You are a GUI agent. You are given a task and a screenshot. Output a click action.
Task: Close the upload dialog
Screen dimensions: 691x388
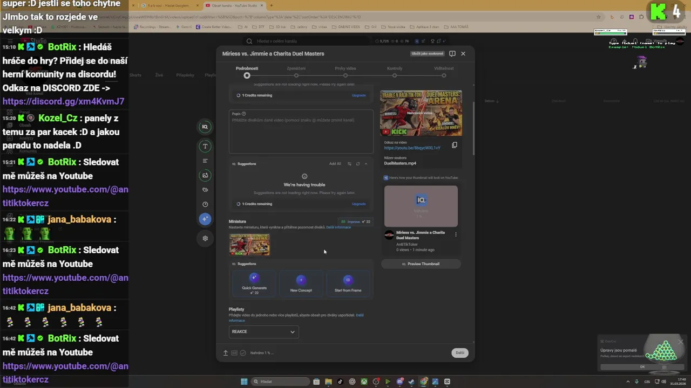coord(463,53)
